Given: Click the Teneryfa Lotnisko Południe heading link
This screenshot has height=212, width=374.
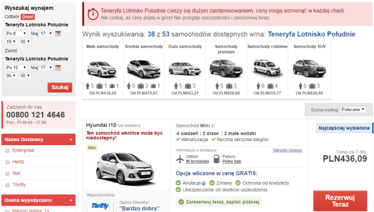Looking at the screenshot, I should pyautogui.click(x=311, y=34).
